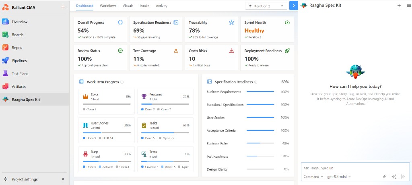Select Raaghu Spec Kit in the sidebar
Image resolution: width=412 pixels, height=185 pixels.
(35, 99)
